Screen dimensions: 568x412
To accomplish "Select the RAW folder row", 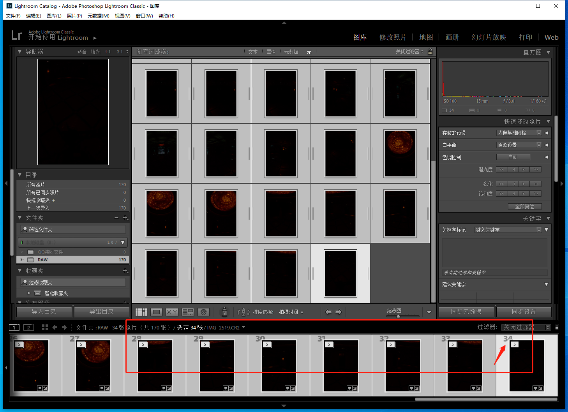I will pos(73,260).
